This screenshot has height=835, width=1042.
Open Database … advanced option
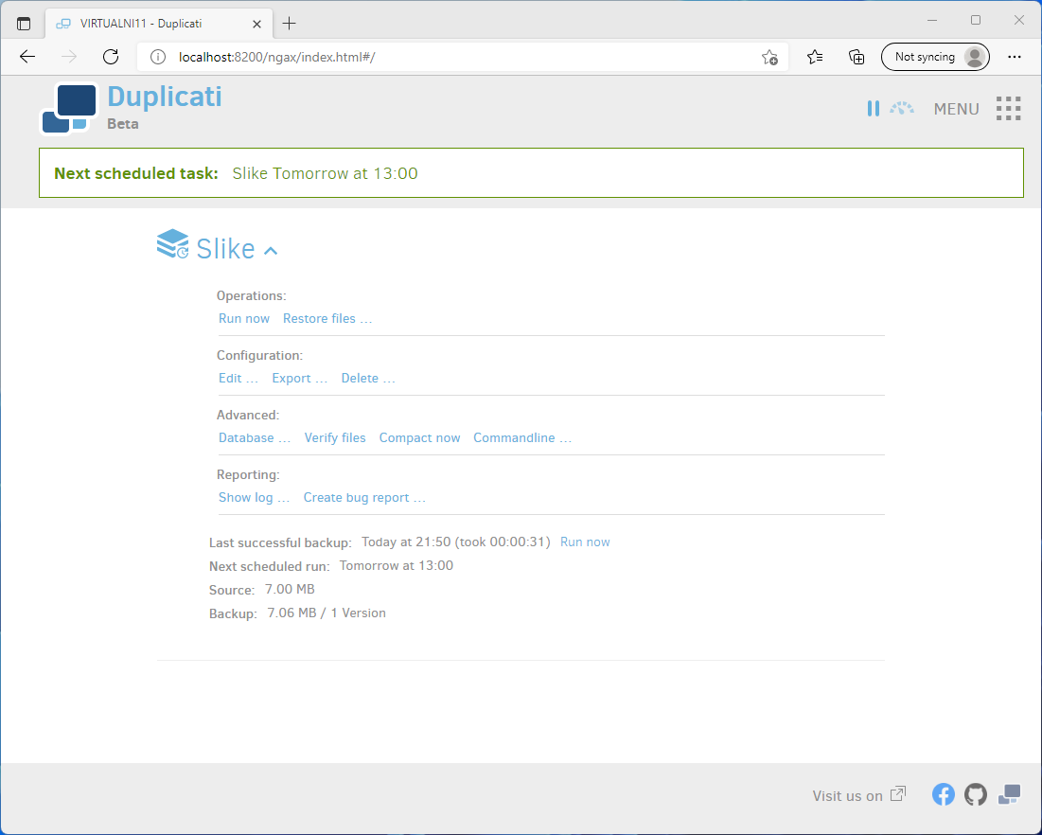pos(255,438)
